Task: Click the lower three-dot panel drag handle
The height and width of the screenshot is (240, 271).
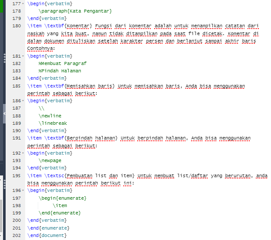Action: click(x=4, y=184)
